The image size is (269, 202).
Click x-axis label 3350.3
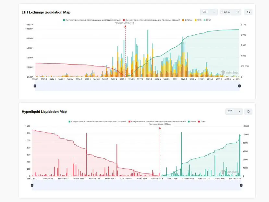[x=35, y=79]
